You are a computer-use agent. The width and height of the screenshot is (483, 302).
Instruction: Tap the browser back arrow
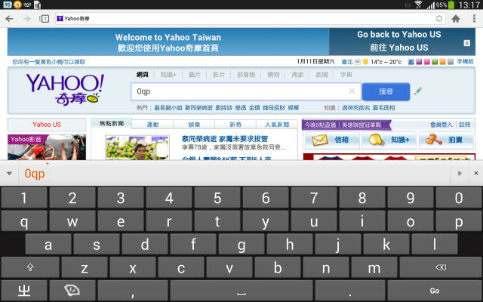point(9,19)
